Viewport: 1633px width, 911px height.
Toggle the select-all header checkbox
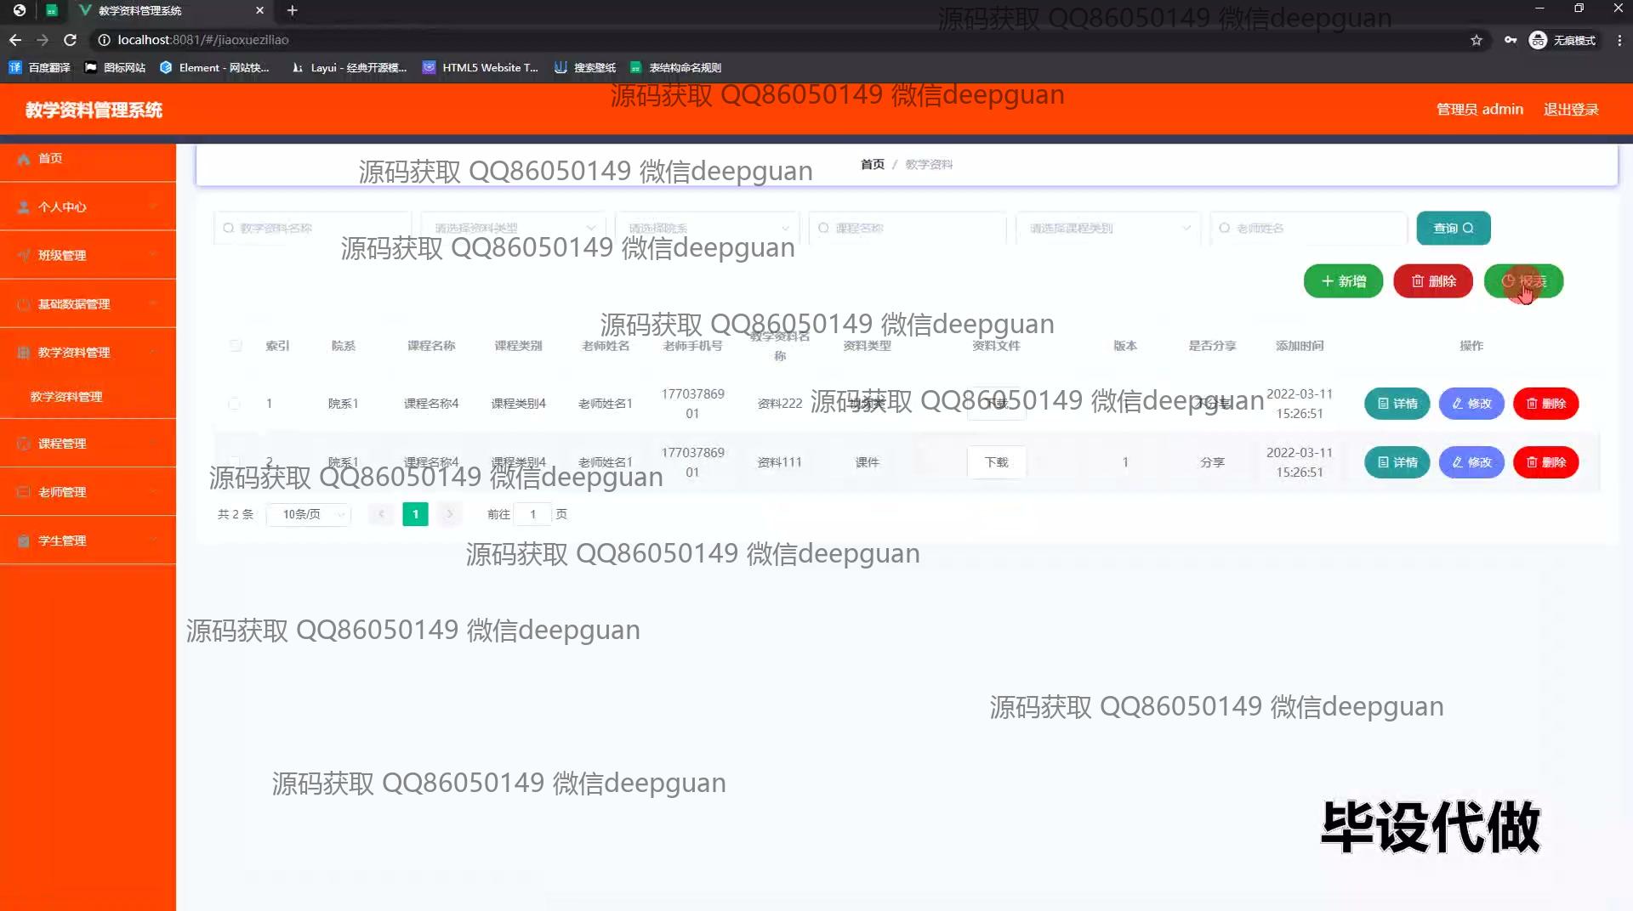coord(236,346)
